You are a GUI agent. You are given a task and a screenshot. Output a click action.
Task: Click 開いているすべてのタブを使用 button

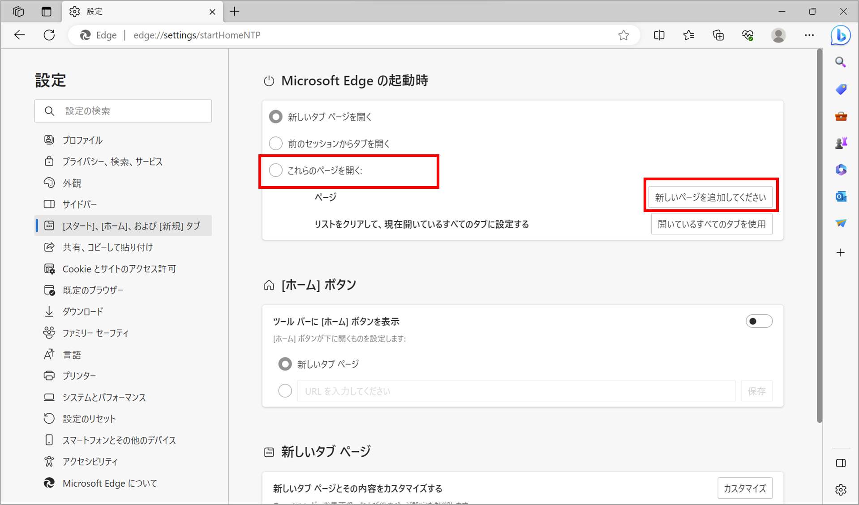pyautogui.click(x=711, y=224)
